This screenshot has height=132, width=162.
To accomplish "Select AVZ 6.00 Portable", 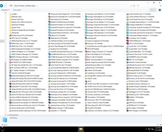I will click(x=92, y=49).
